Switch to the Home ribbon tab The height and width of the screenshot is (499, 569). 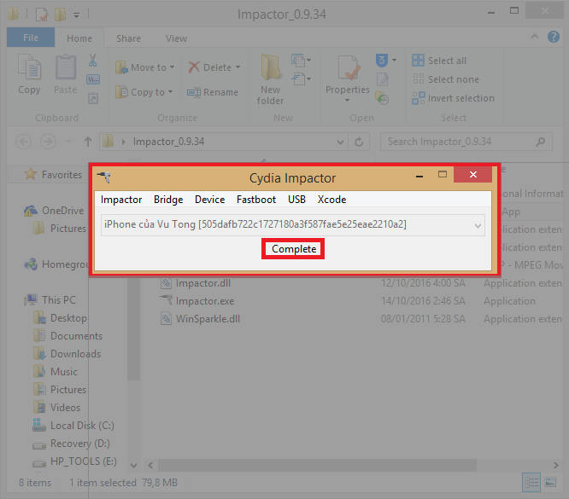[x=79, y=38]
